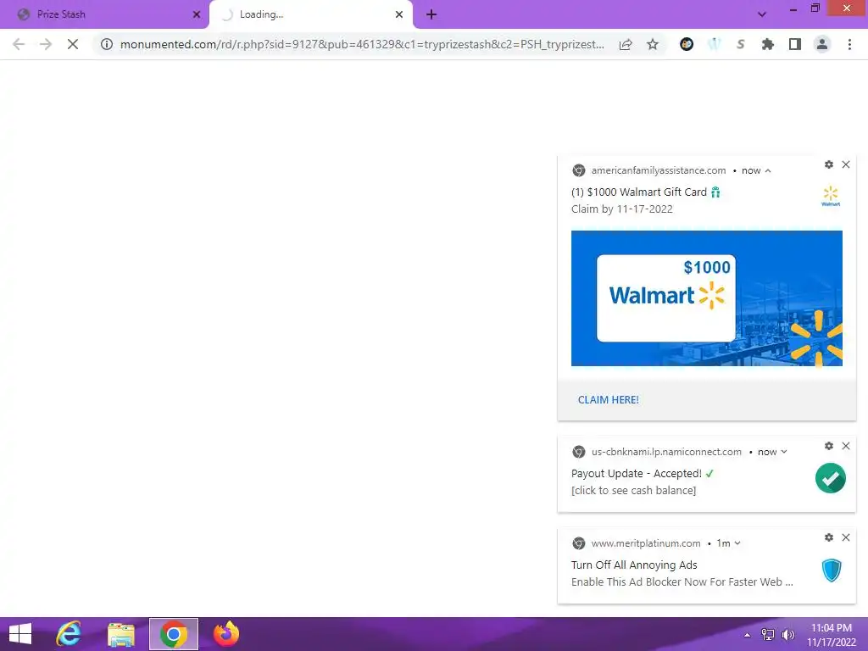Click the green checkmark notification icon
Viewport: 868px width, 651px height.
pyautogui.click(x=831, y=478)
